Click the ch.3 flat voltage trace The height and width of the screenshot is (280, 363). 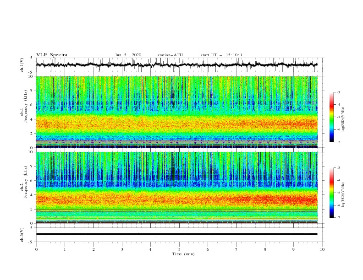point(176,234)
